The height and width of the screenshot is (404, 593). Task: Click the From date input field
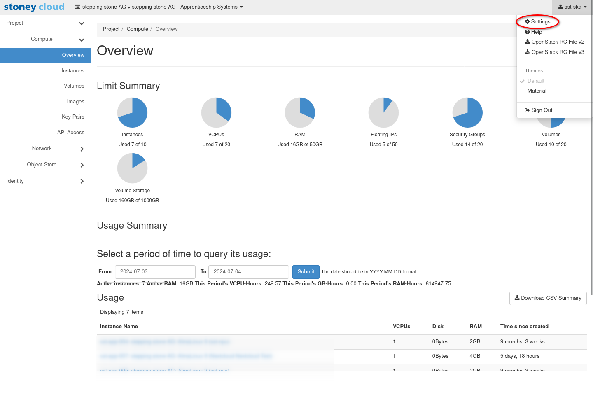coord(155,272)
